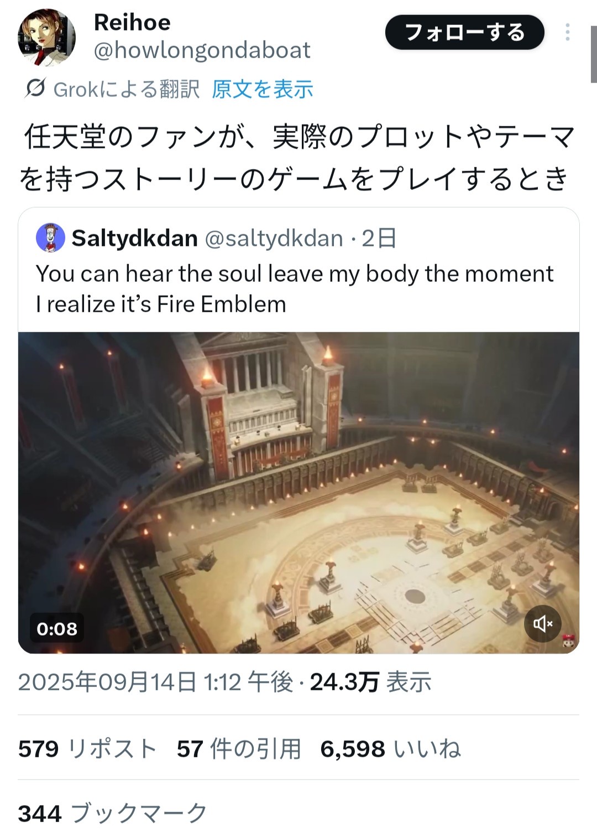
Task: View the 57 件の引用 quotes list
Action: [239, 749]
